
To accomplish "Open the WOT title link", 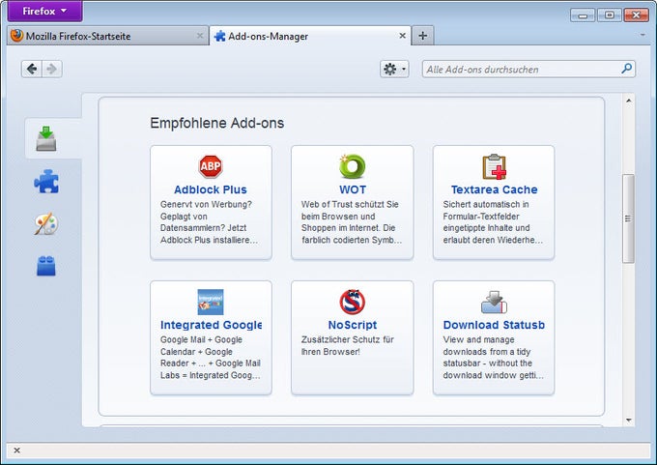I will tap(353, 189).
